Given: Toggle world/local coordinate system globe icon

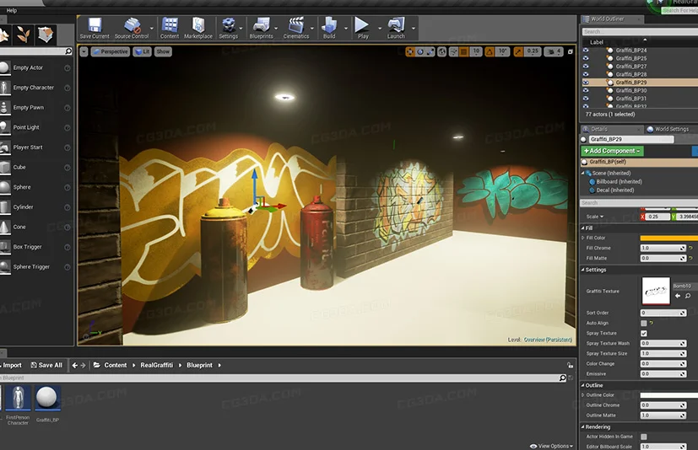Looking at the screenshot, I should (x=441, y=52).
